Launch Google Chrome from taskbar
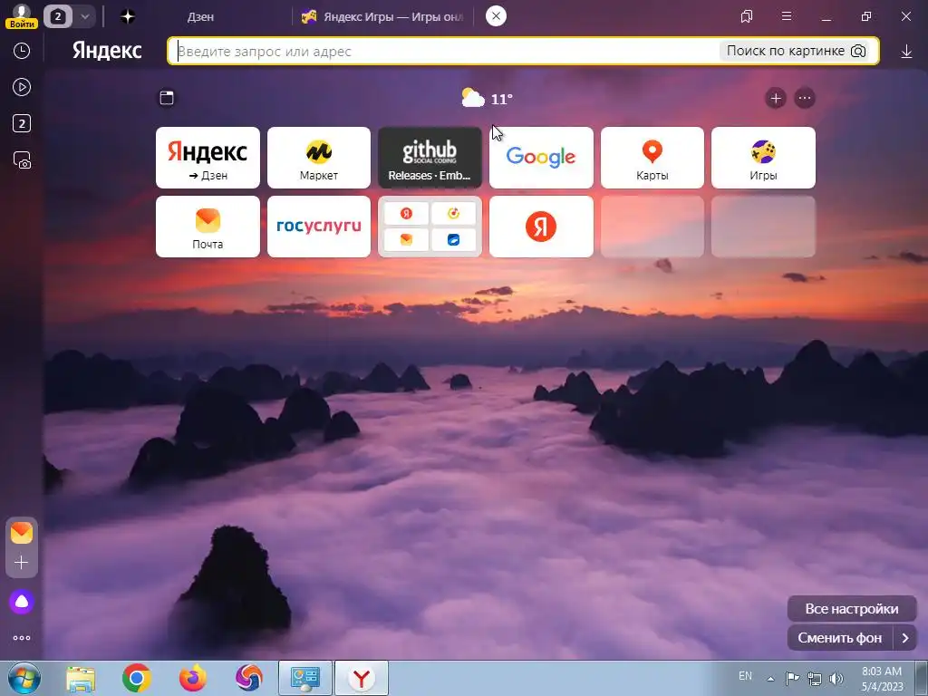Screen dimensions: 928x696 click(x=137, y=678)
